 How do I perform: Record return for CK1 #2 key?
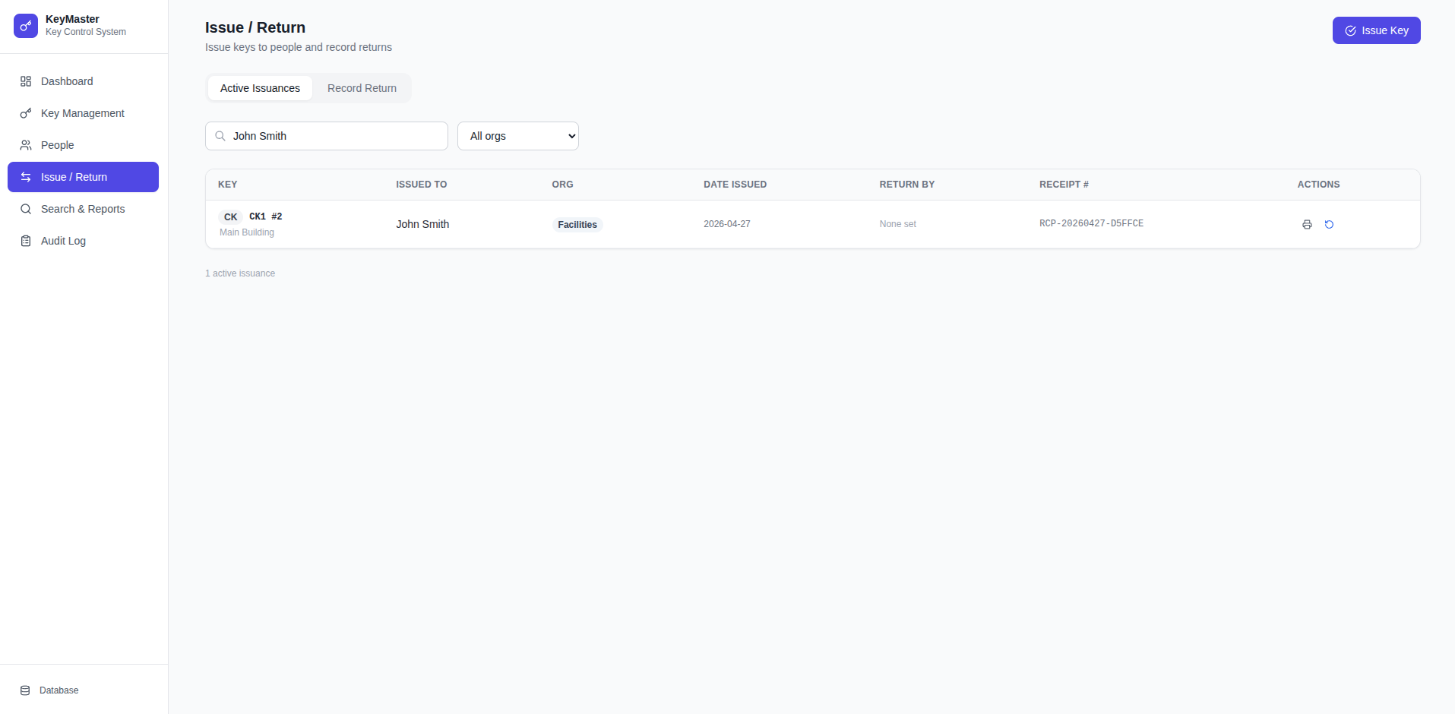[1329, 224]
